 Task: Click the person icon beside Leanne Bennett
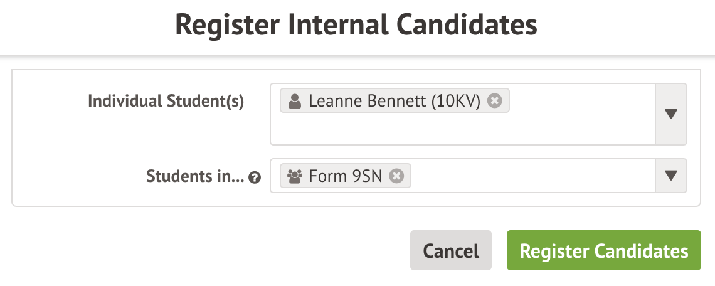pos(294,102)
